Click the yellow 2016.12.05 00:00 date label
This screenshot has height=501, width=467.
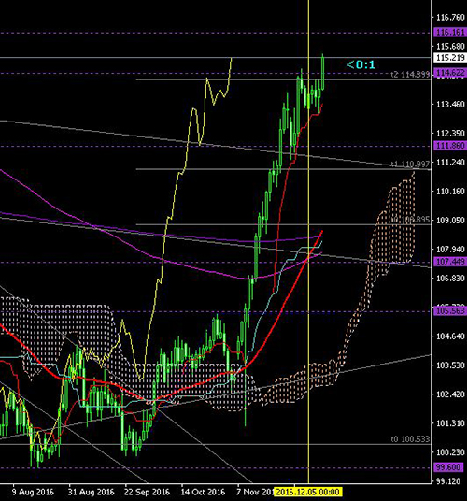tap(308, 492)
